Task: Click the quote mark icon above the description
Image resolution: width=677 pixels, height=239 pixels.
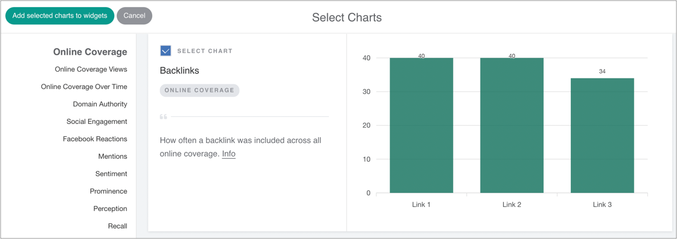Action: 164,117
